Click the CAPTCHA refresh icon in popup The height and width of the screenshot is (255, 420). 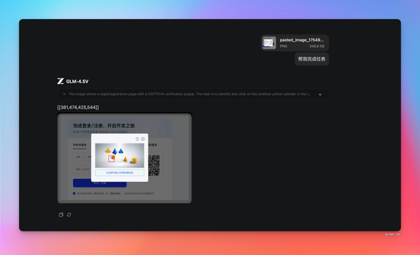coord(137,139)
